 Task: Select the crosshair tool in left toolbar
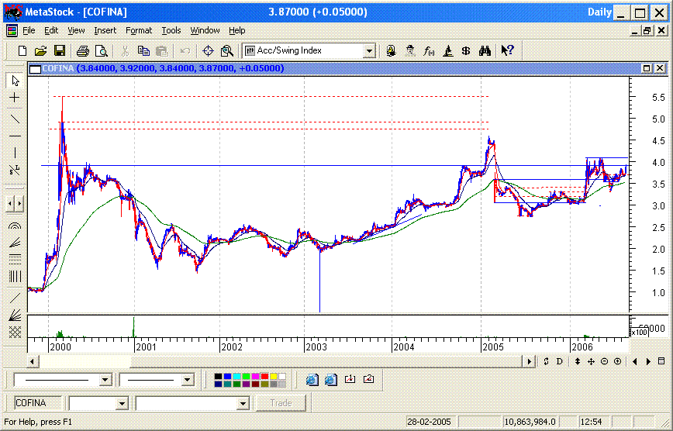point(14,98)
